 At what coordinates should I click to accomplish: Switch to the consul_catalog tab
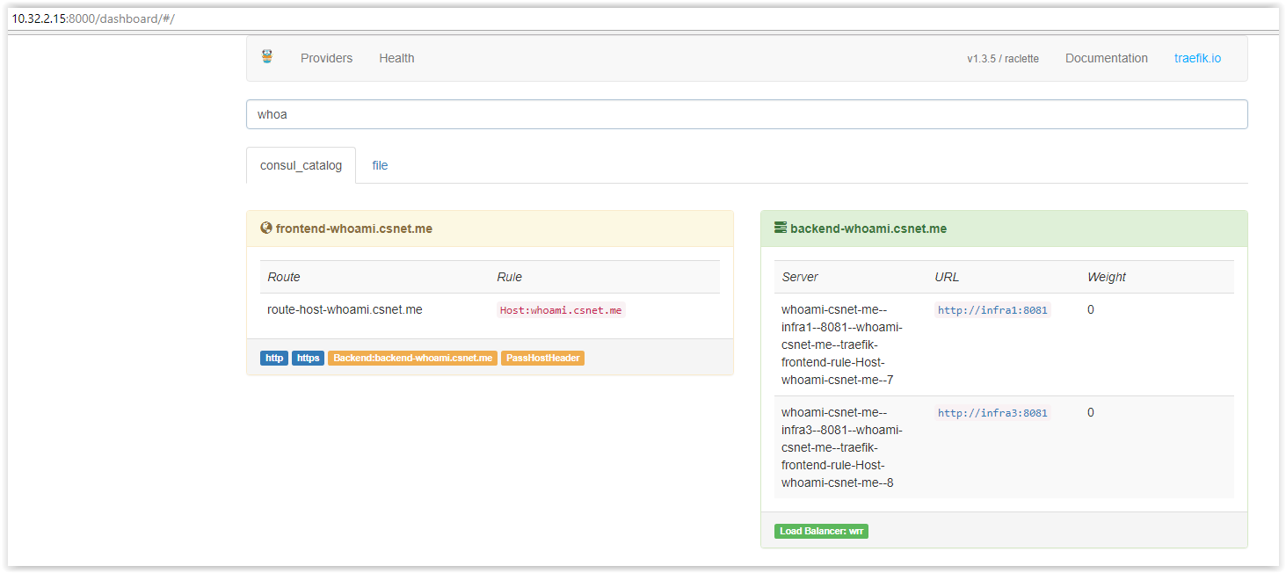coord(301,165)
